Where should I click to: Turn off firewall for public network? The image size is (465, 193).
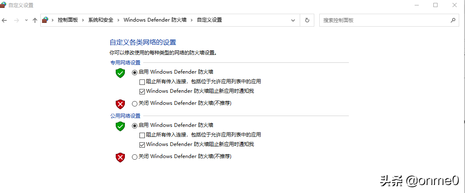pos(134,157)
